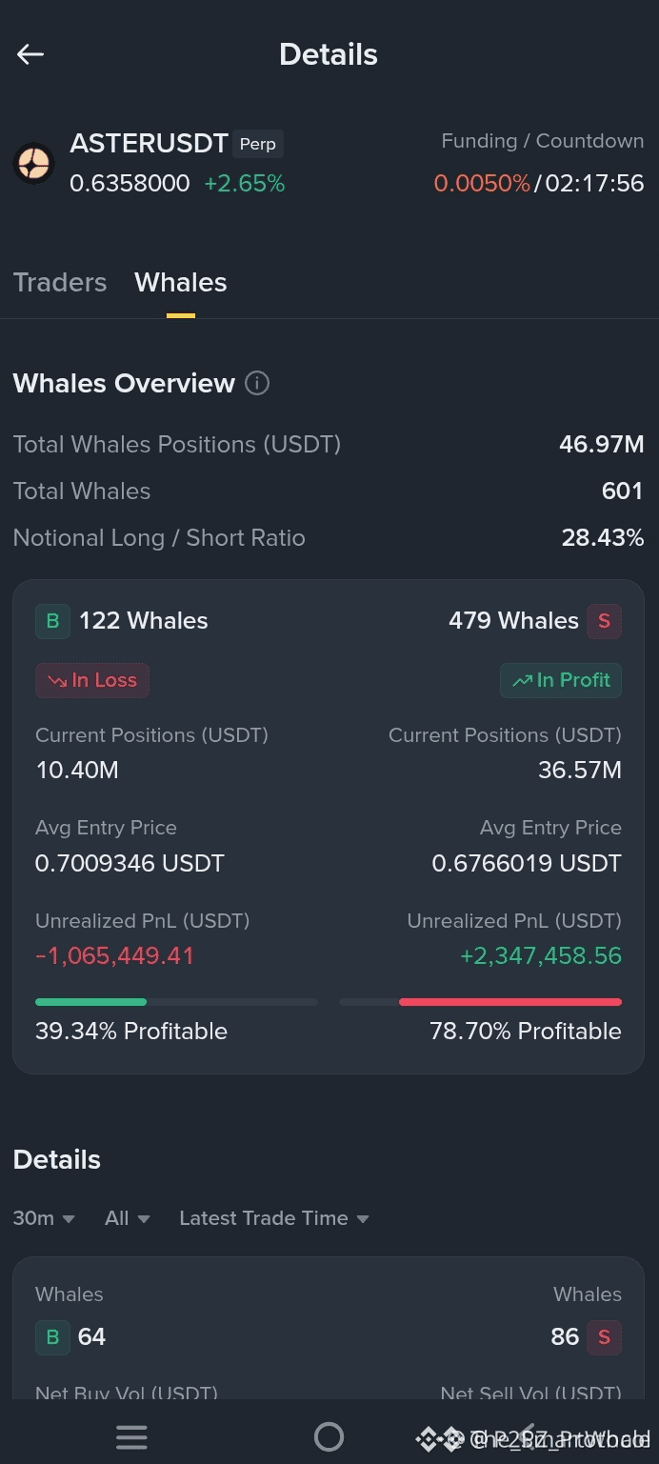
Task: Select the S badge next to 86
Action: (604, 1337)
